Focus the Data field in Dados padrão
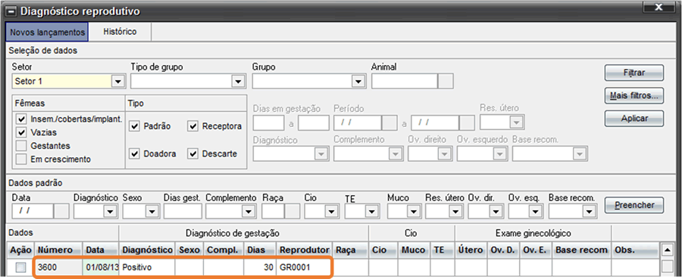 (x=32, y=211)
